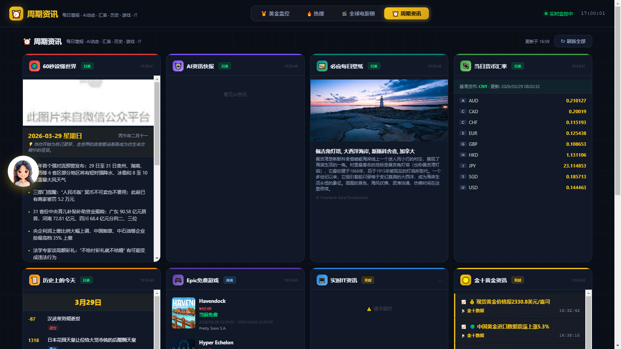Select the HKD exchange rate row
Viewport: 621px width, 349px height.
523,155
